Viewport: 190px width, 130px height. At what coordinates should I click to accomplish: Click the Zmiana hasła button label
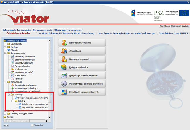point(75,51)
